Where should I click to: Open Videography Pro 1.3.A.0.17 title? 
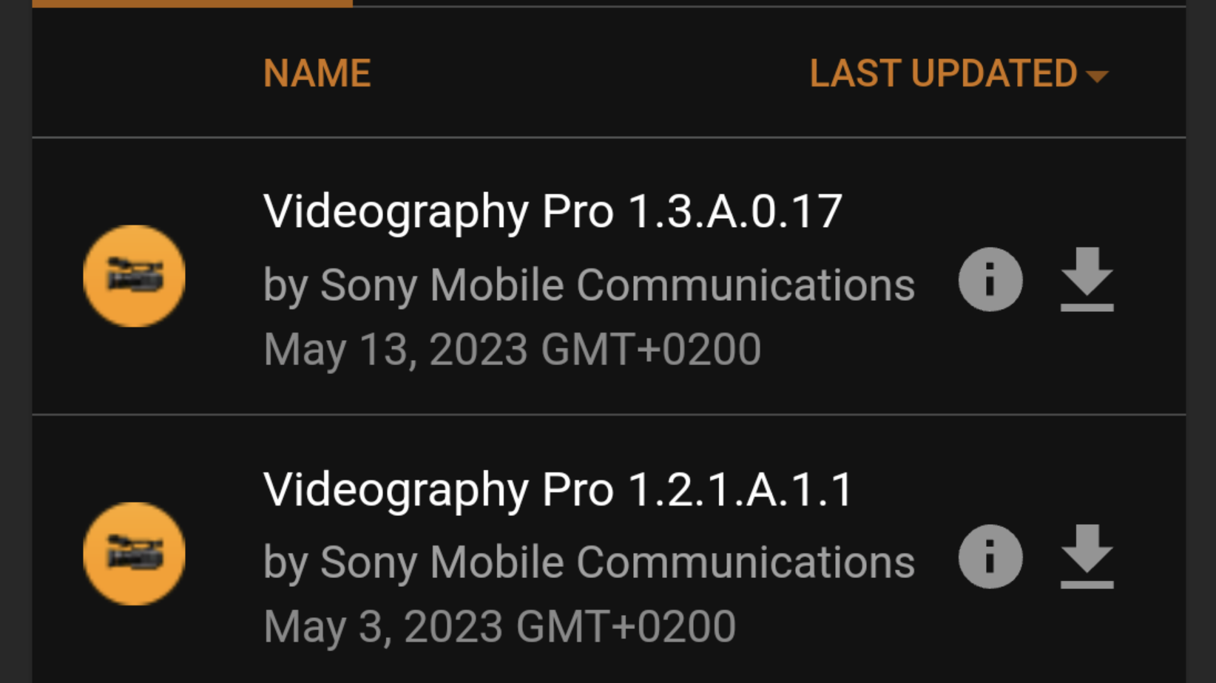(x=553, y=211)
